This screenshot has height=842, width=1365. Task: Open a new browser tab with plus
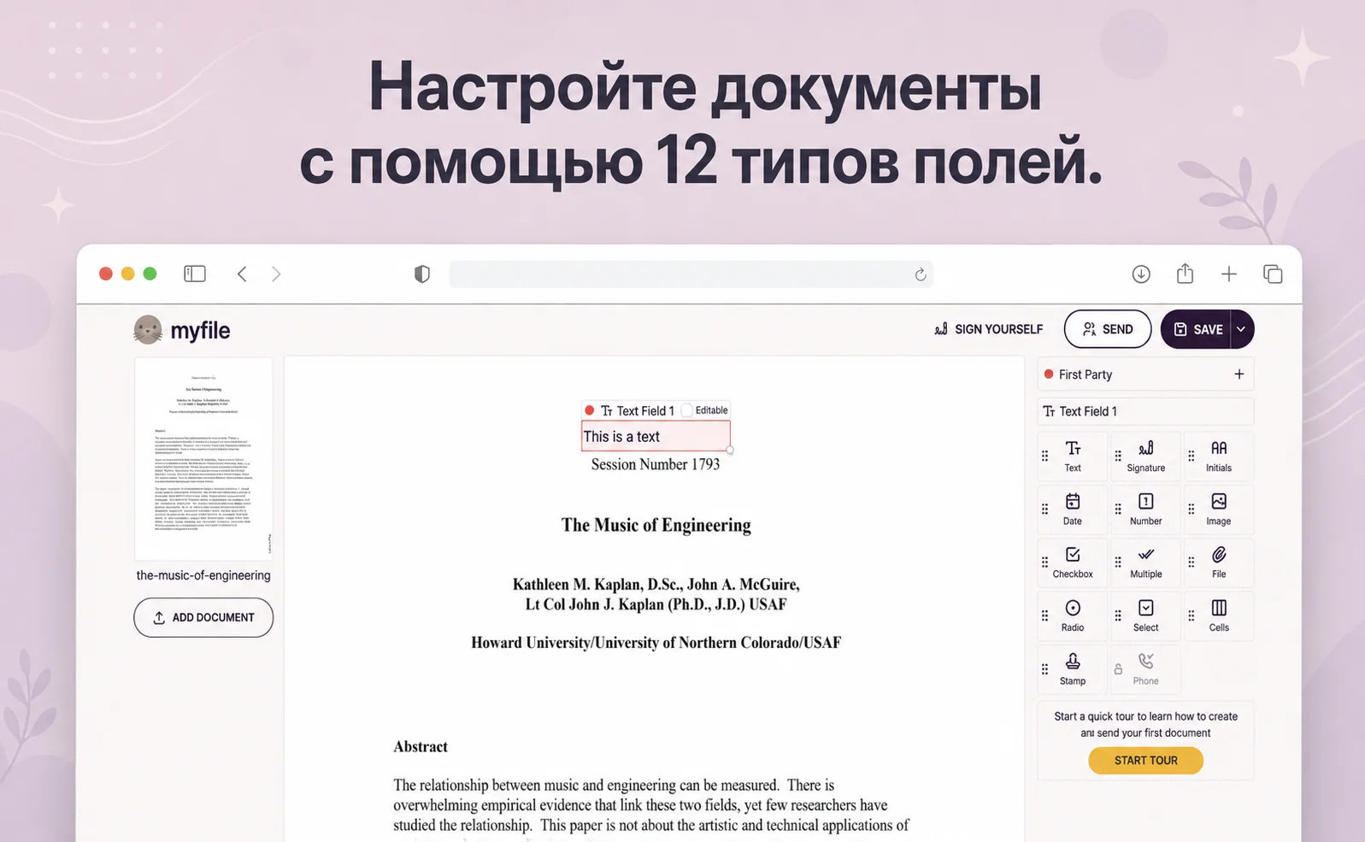pyautogui.click(x=1228, y=274)
